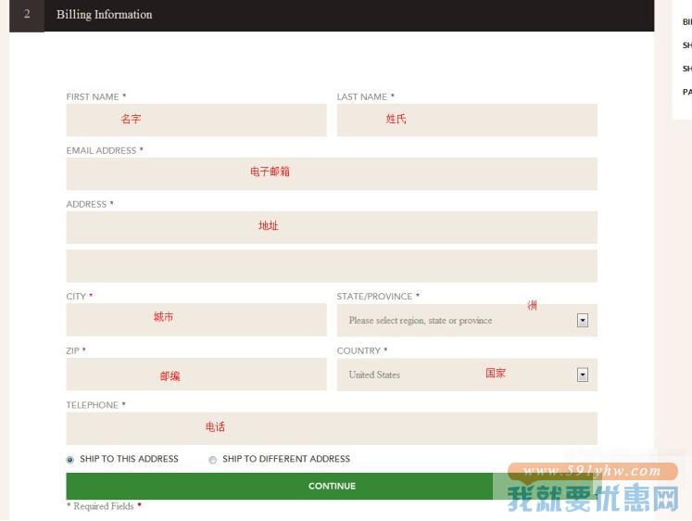Click the second Address line field
Viewport: 692px width, 521px height.
(332, 266)
